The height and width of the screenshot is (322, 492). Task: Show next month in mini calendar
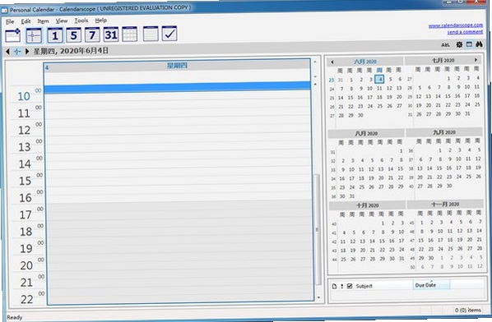476,59
